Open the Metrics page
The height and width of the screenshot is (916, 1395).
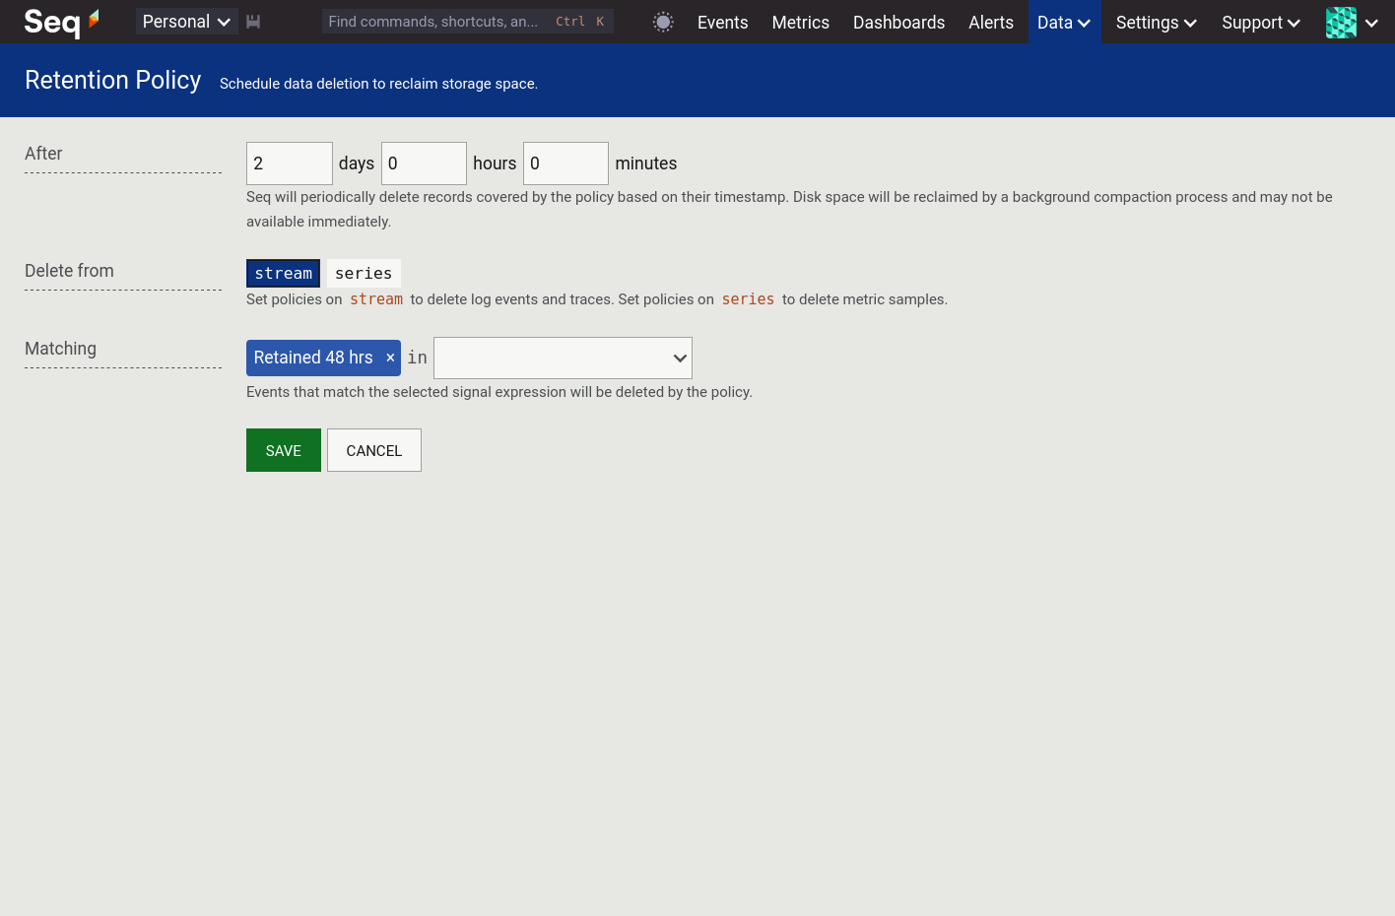(x=800, y=22)
